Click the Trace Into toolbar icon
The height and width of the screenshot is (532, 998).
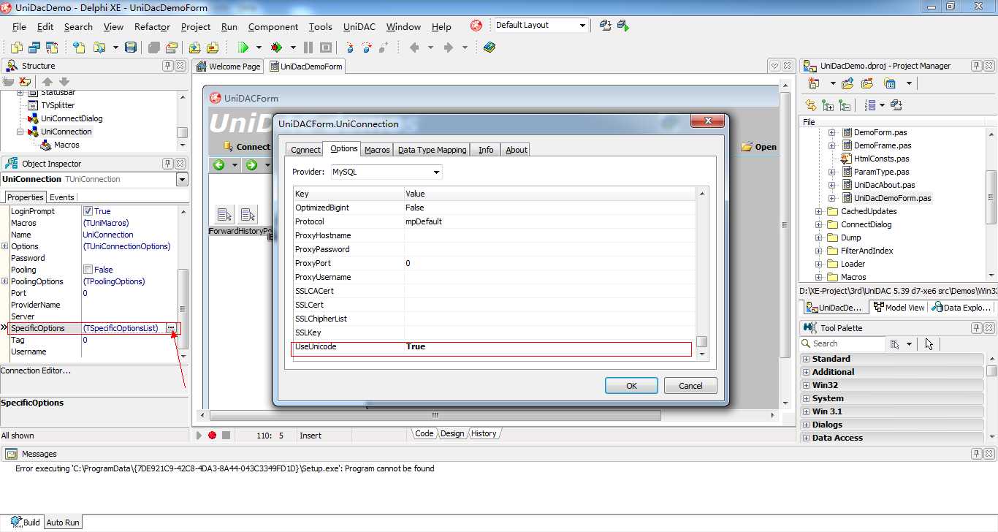tap(350, 47)
